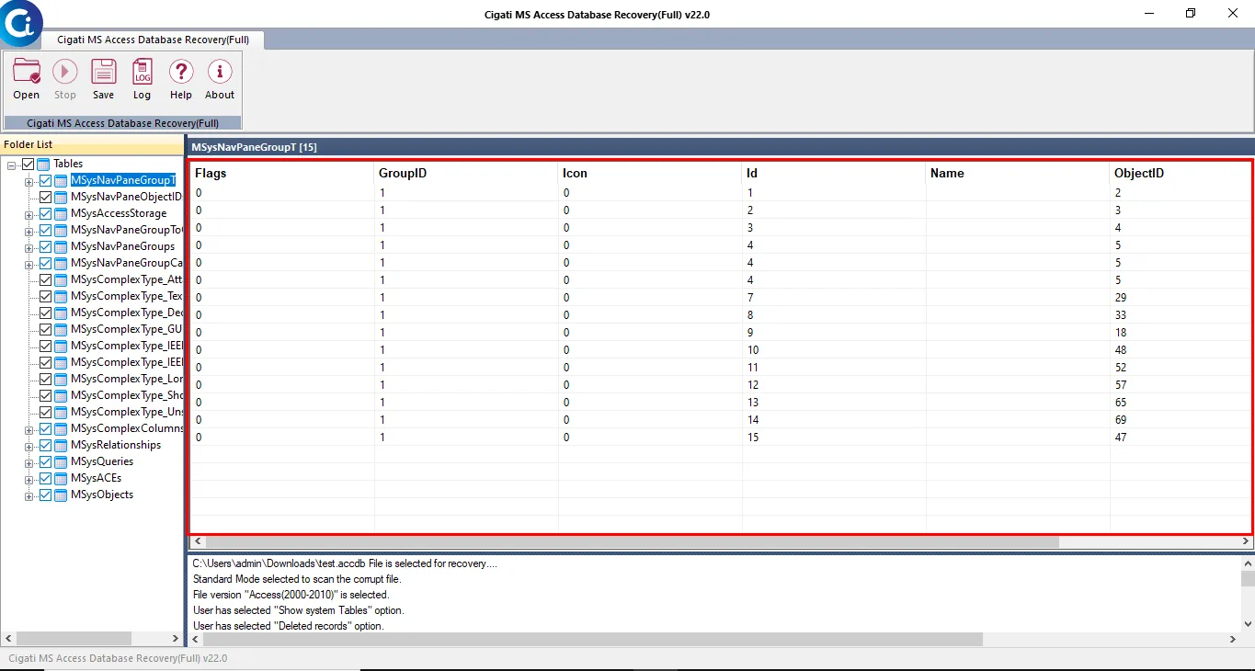The height and width of the screenshot is (671, 1255).
Task: Toggle the MSysComplexType_Tex checkbox
Action: [x=46, y=296]
